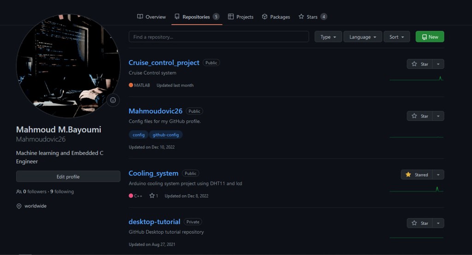Expand star lists dropdown for Mahmoudovic26 repository
The image size is (472, 255).
(438, 116)
